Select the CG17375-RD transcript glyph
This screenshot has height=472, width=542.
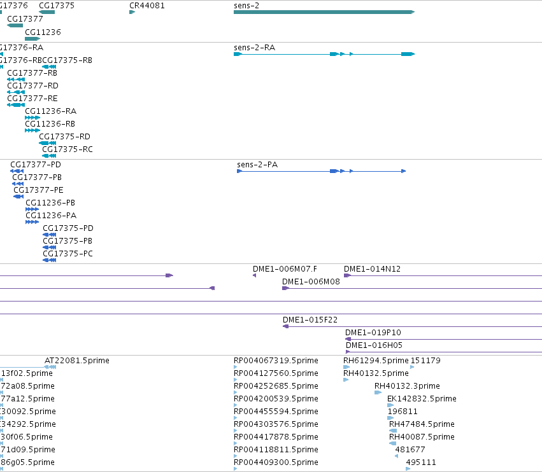click(x=47, y=143)
